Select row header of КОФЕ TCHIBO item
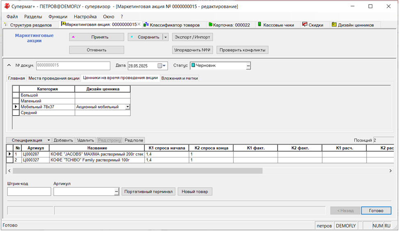Viewport: 399px width, 231px height. [10, 160]
